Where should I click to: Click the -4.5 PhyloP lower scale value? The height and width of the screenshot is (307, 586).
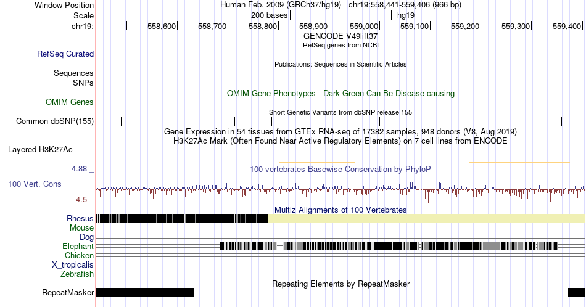tap(80, 200)
